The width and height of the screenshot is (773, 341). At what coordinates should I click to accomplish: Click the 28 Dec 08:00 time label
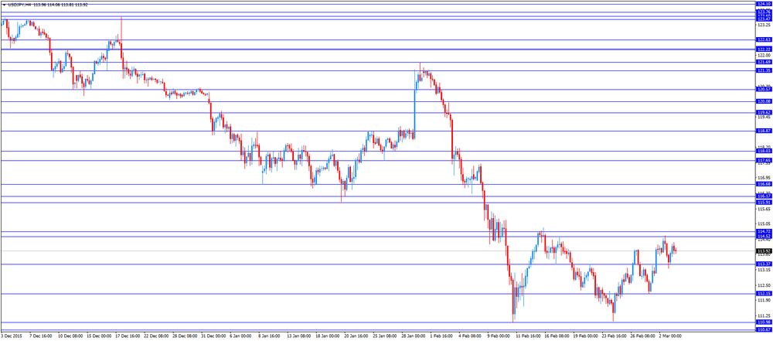point(183,336)
